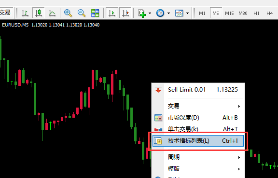This screenshot has height=178, width=278.
Task: Open the templates dropdown arrow
Action: (x=187, y=13)
